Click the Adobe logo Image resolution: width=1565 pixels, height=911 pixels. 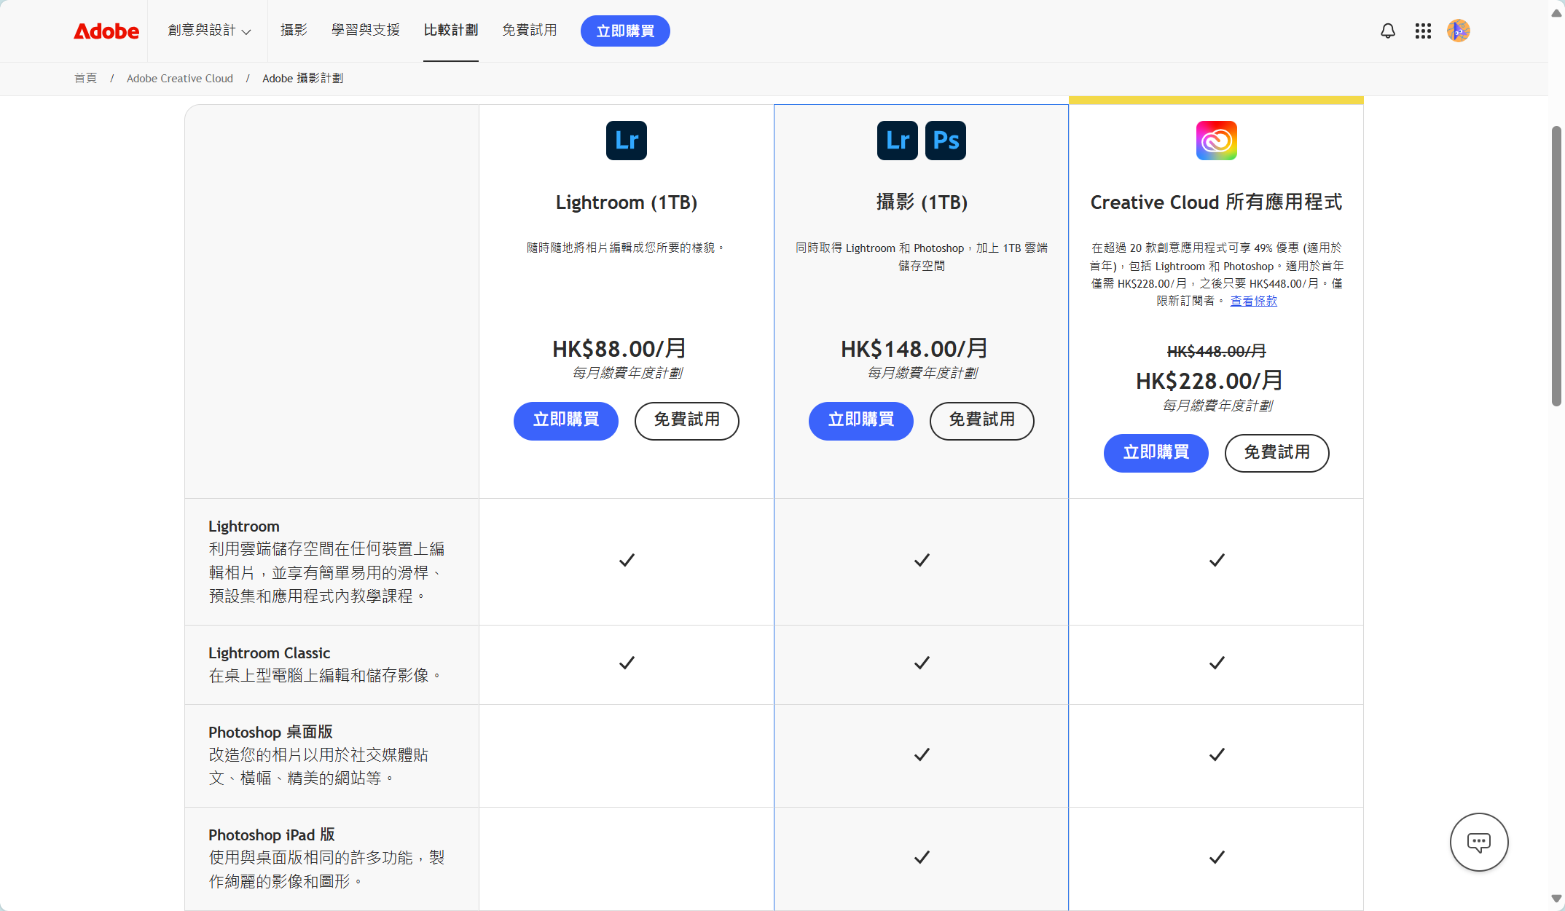106,31
